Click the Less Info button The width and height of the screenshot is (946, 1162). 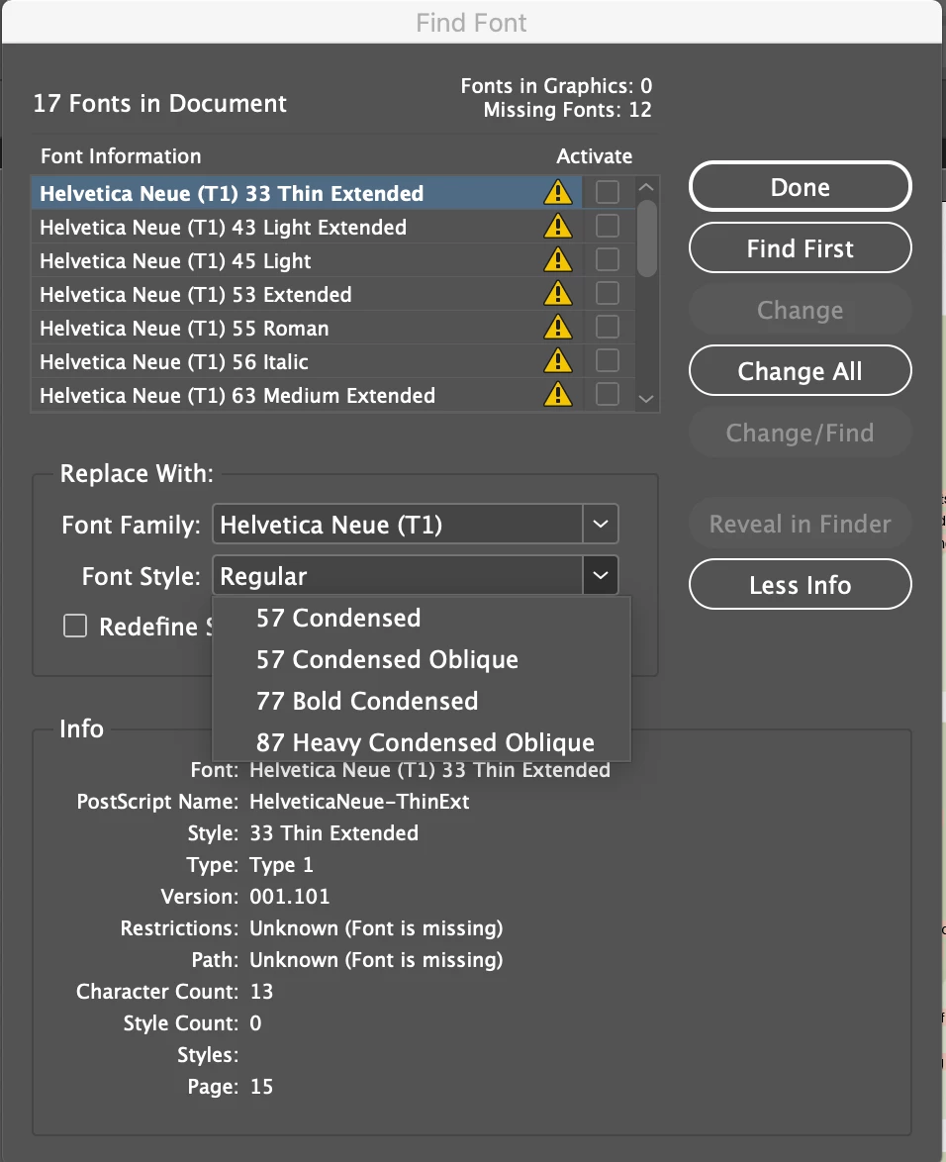801,585
